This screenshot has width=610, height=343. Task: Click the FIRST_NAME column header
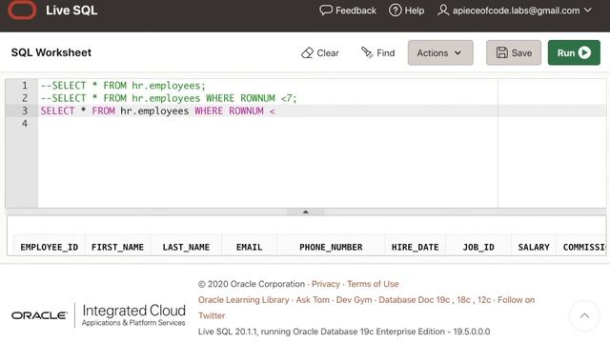coord(117,247)
